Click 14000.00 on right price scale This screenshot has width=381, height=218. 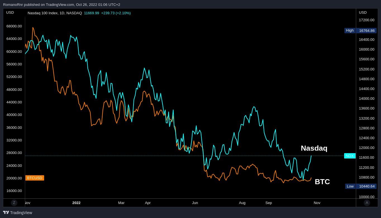(366, 99)
